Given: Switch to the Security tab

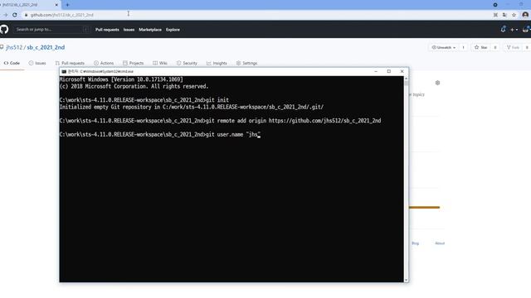Looking at the screenshot, I should [187, 63].
